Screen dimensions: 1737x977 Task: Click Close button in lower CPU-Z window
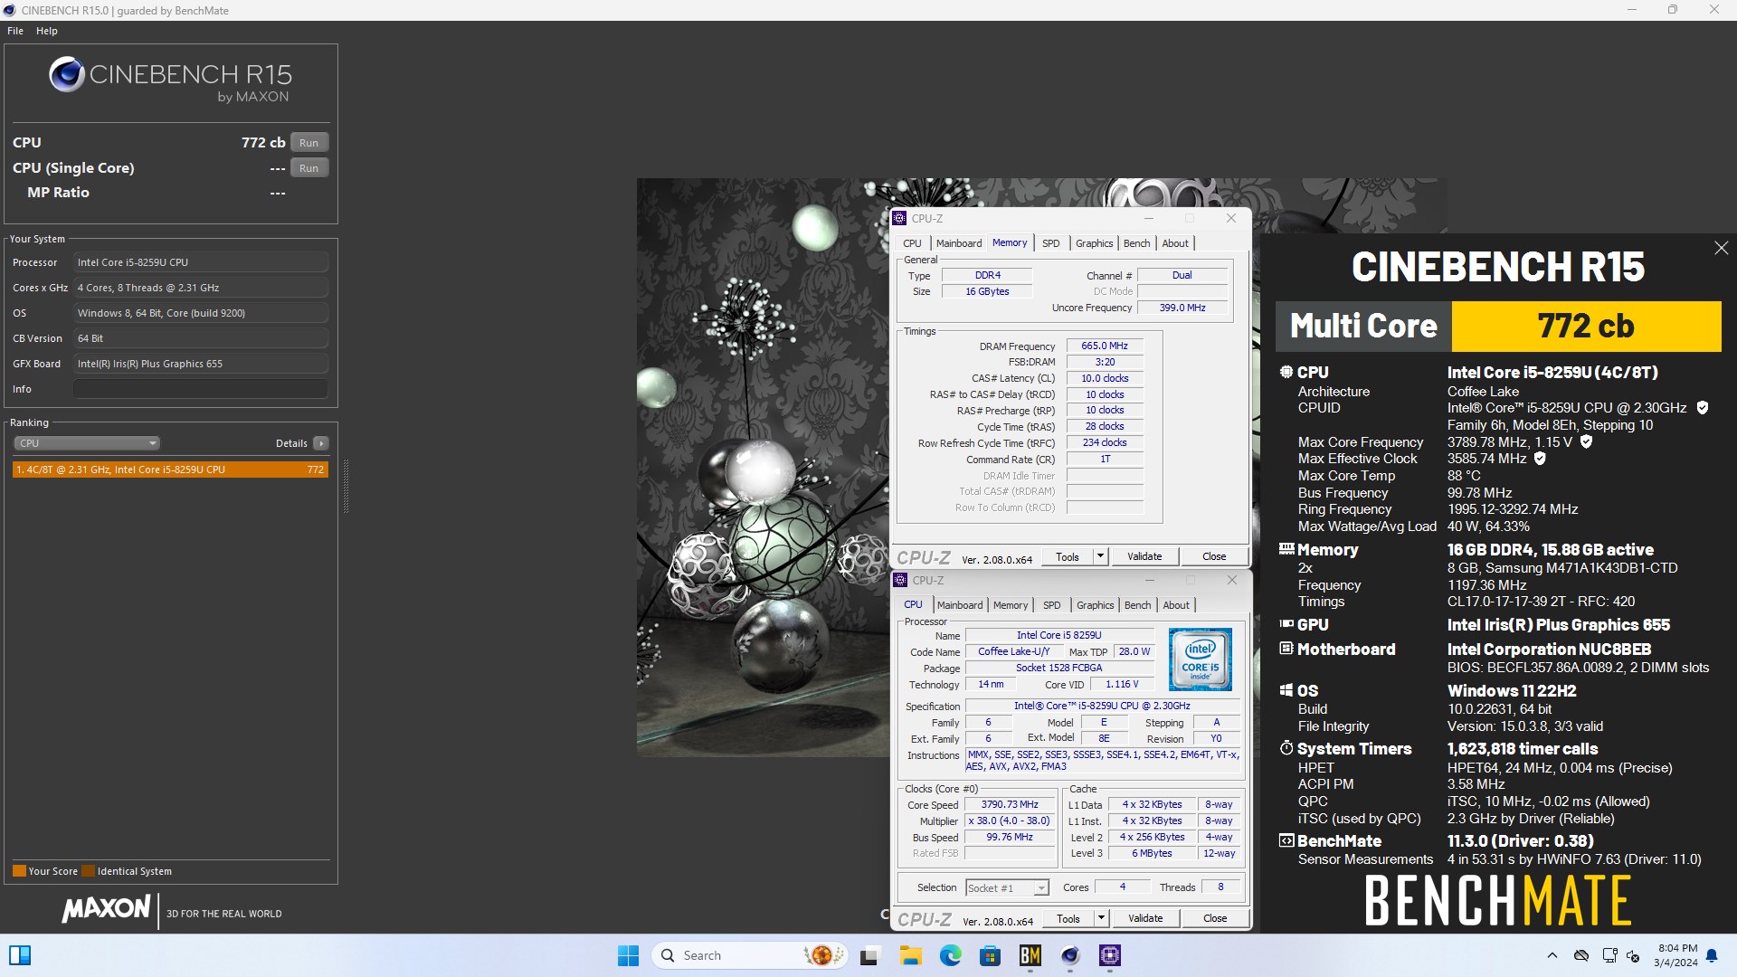(x=1215, y=918)
